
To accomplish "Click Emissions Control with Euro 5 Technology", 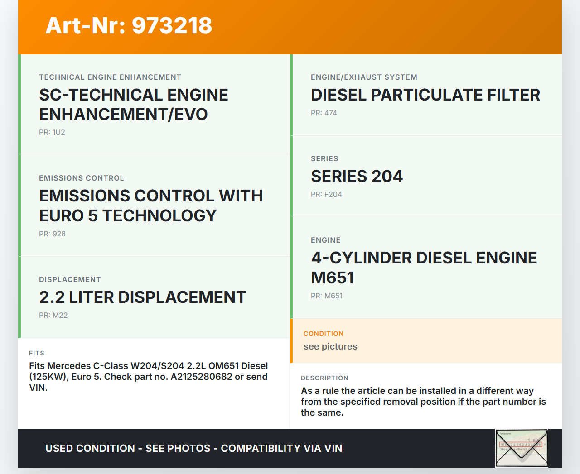I will pyautogui.click(x=150, y=206).
